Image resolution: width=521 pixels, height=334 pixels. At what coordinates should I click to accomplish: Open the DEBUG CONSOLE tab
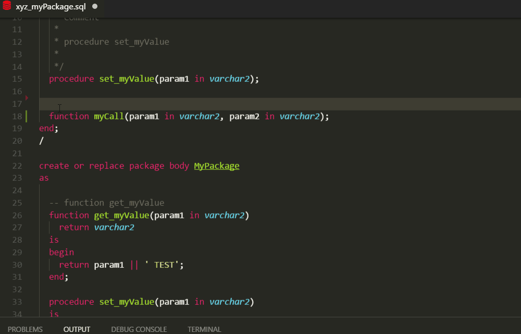tap(139, 329)
